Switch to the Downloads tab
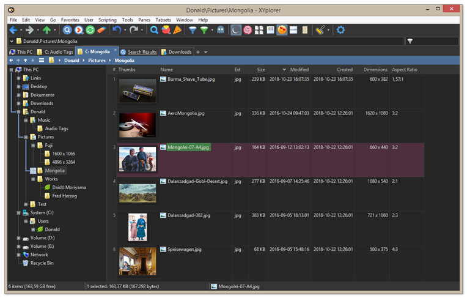The width and height of the screenshot is (467, 298). [180, 52]
